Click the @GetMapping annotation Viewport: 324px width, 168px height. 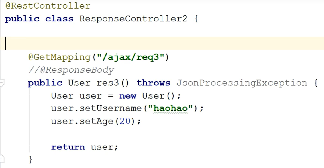coord(59,57)
